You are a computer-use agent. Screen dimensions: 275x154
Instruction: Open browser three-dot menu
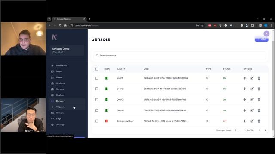(x=271, y=25)
